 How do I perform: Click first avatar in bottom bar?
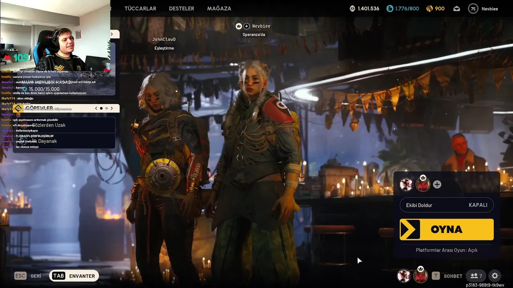(404, 276)
